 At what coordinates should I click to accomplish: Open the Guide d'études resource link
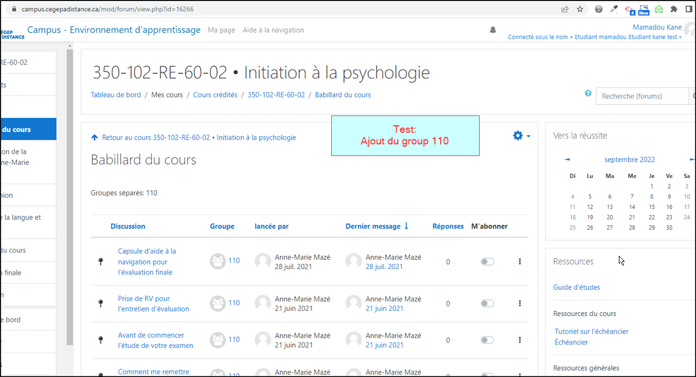(x=577, y=287)
